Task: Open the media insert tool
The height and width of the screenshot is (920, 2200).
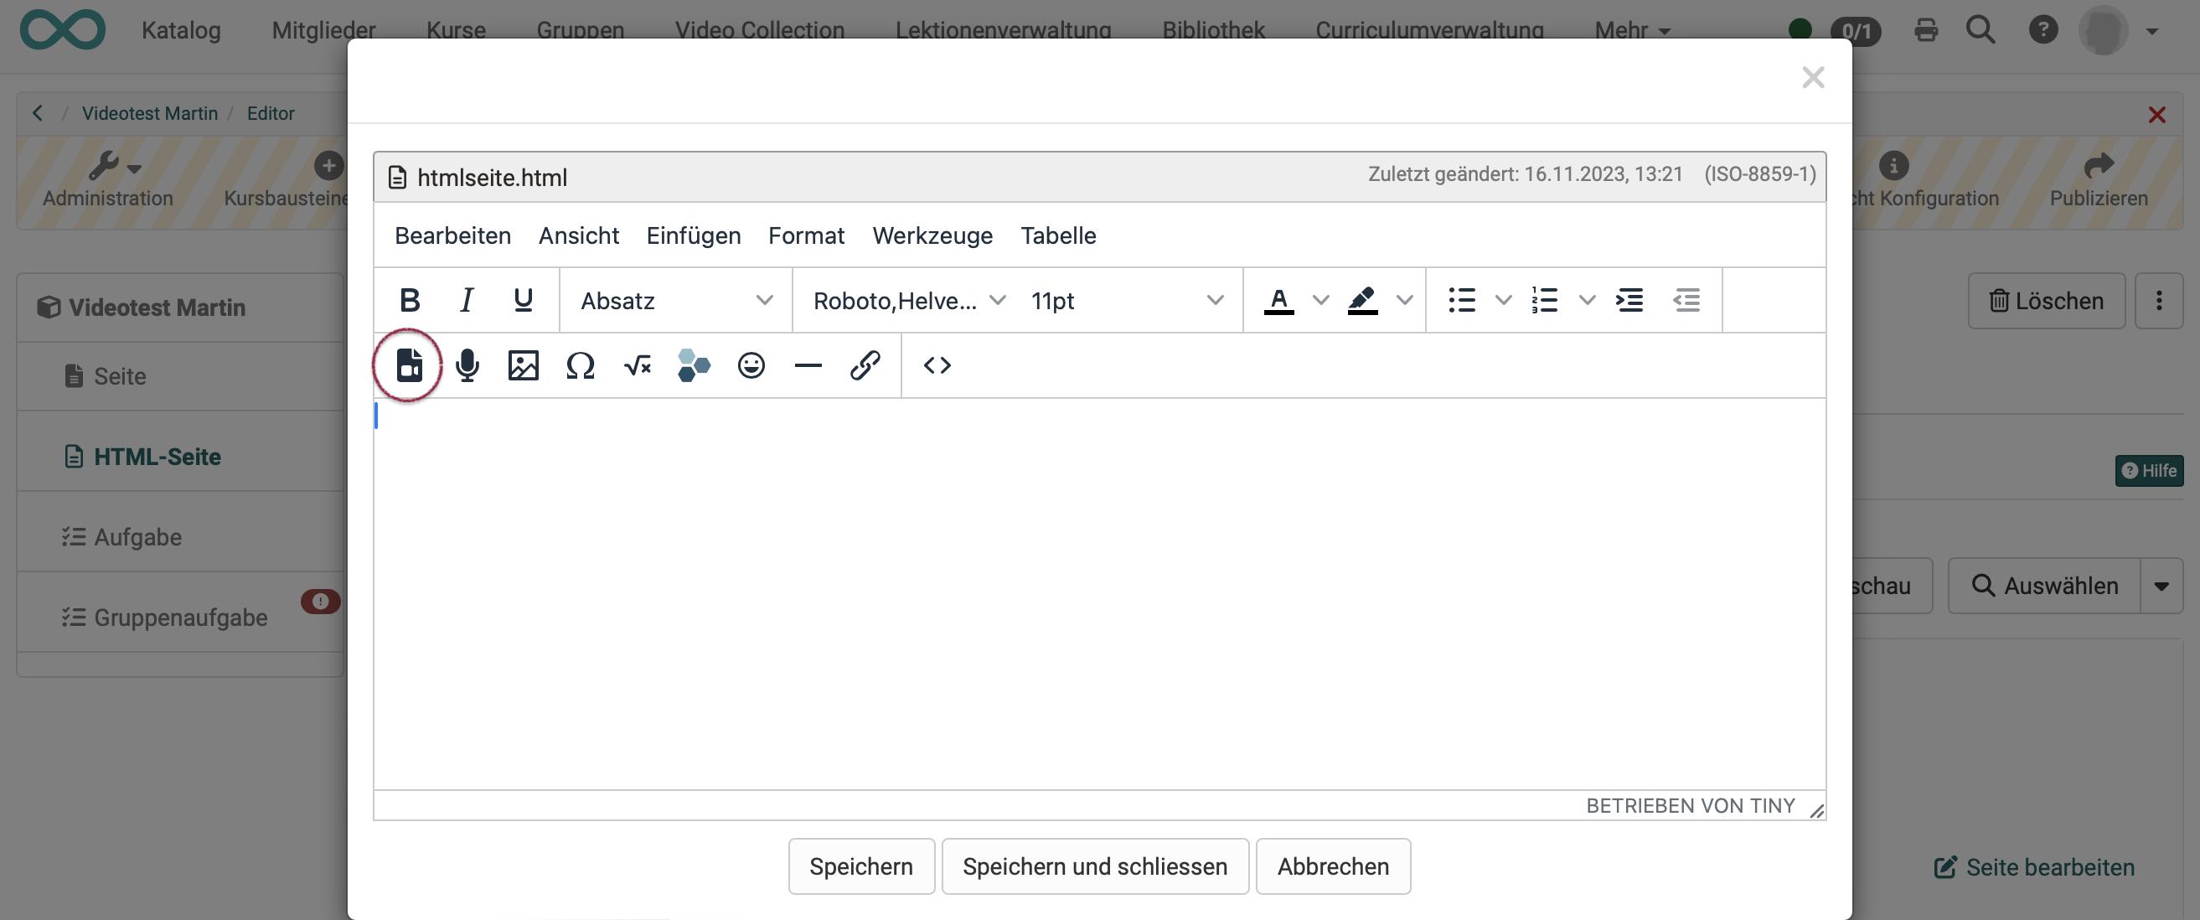Action: point(409,365)
